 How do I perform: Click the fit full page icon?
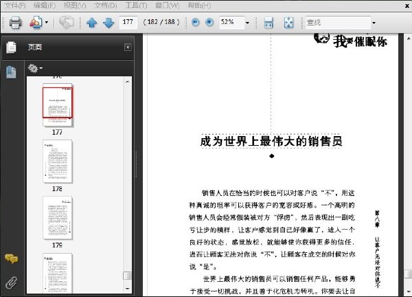tap(288, 23)
